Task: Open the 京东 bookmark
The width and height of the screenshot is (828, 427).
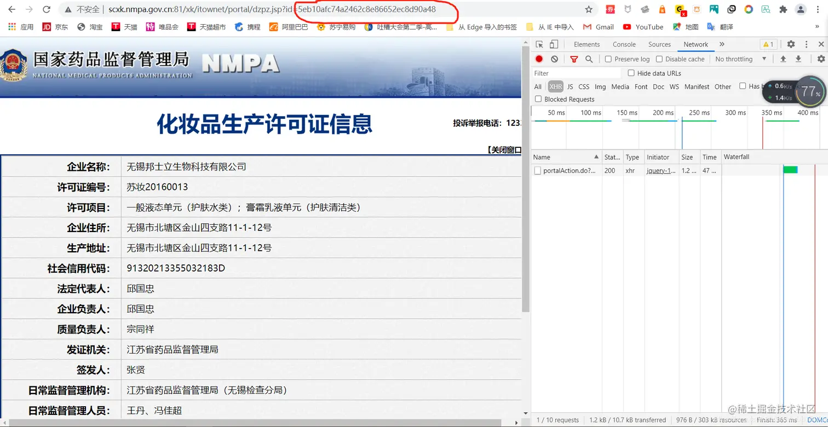Action: click(55, 27)
